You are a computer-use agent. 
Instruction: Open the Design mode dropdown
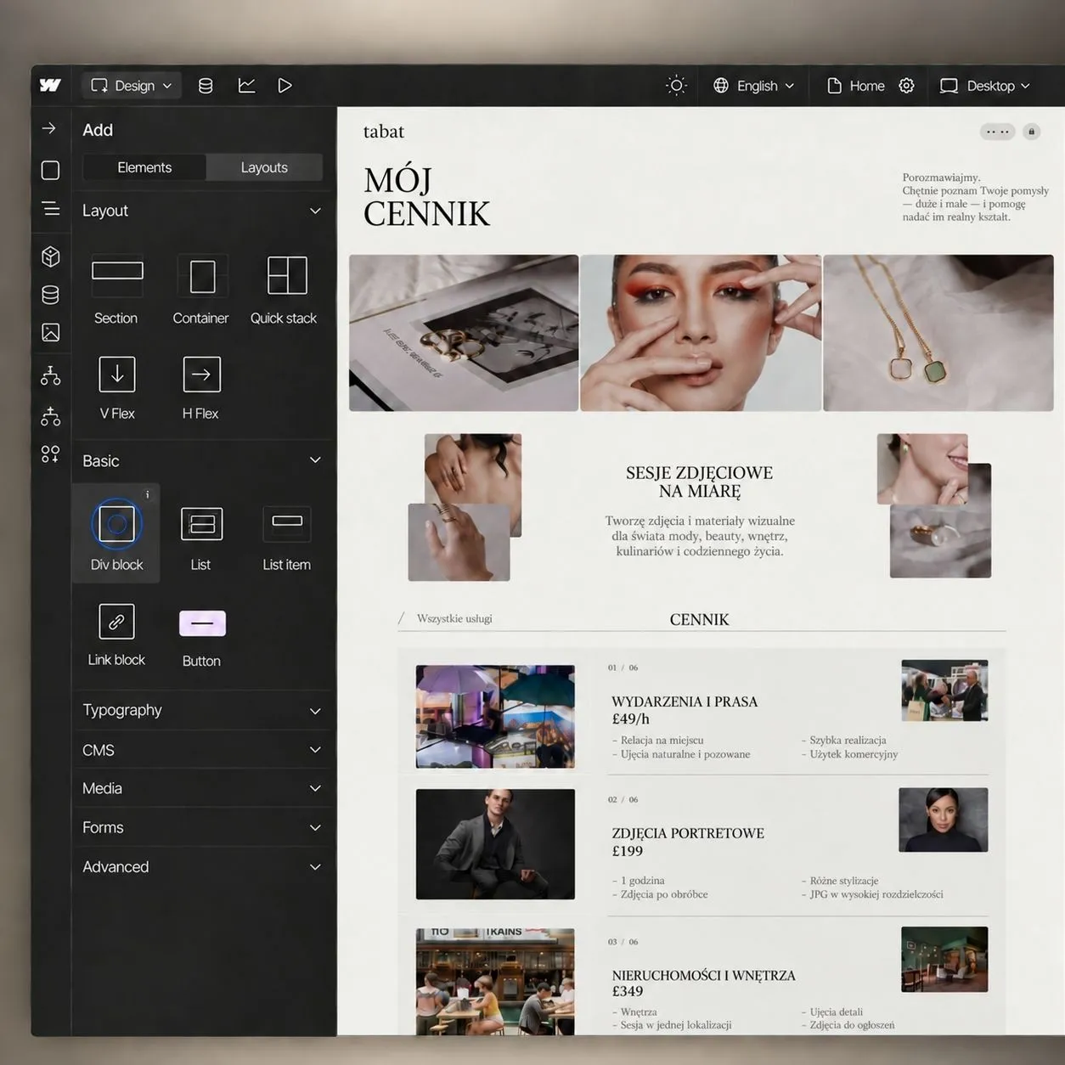132,86
